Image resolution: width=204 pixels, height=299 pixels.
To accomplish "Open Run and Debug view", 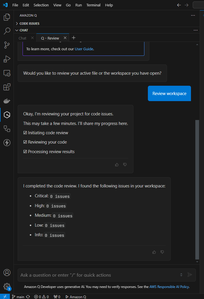I will 7,59.
